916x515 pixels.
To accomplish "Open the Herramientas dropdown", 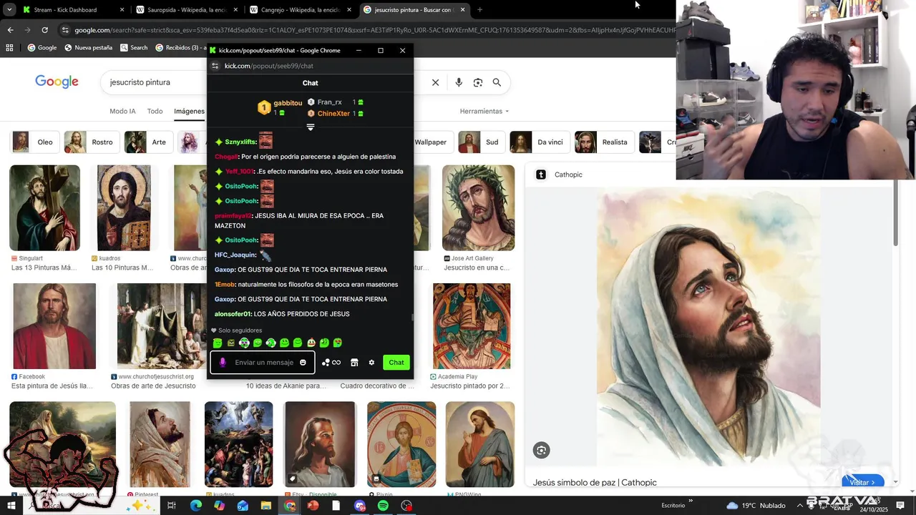I will click(x=484, y=111).
